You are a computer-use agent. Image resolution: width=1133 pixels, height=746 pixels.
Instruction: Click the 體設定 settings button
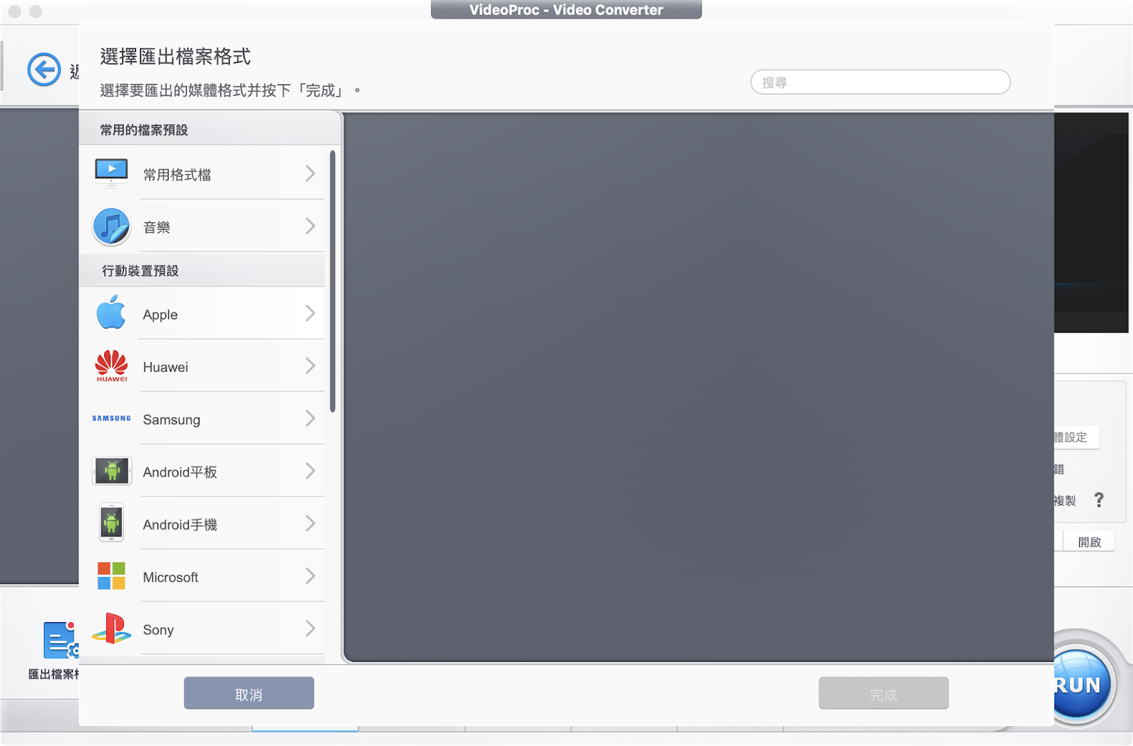point(1075,437)
